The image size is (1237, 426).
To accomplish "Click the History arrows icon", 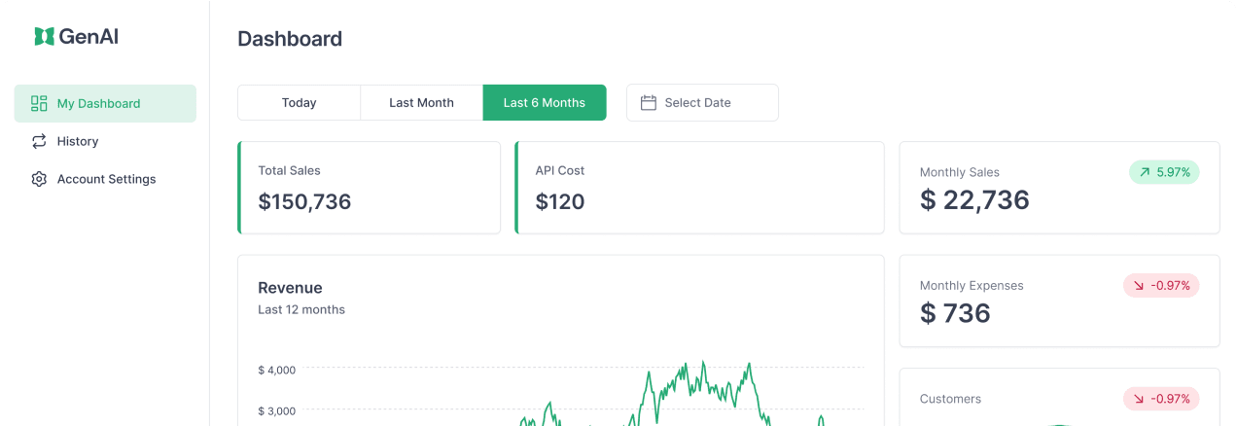I will (x=39, y=141).
